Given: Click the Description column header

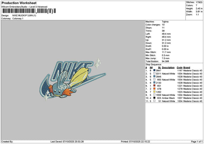Looking at the screenshot, I should (168, 68).
